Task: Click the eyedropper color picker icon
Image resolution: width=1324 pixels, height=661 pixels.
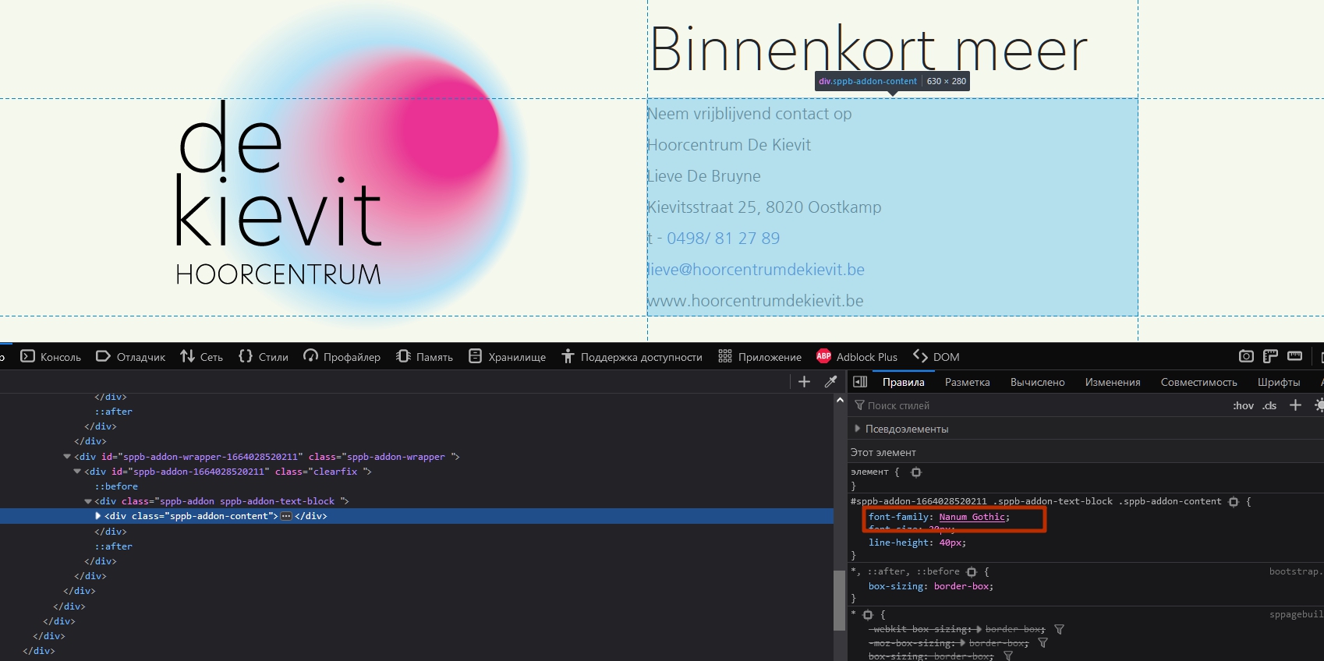Action: click(830, 382)
